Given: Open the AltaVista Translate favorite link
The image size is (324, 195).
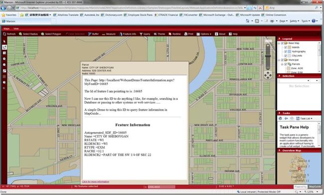Looking at the screenshot, I should coord(66,15).
